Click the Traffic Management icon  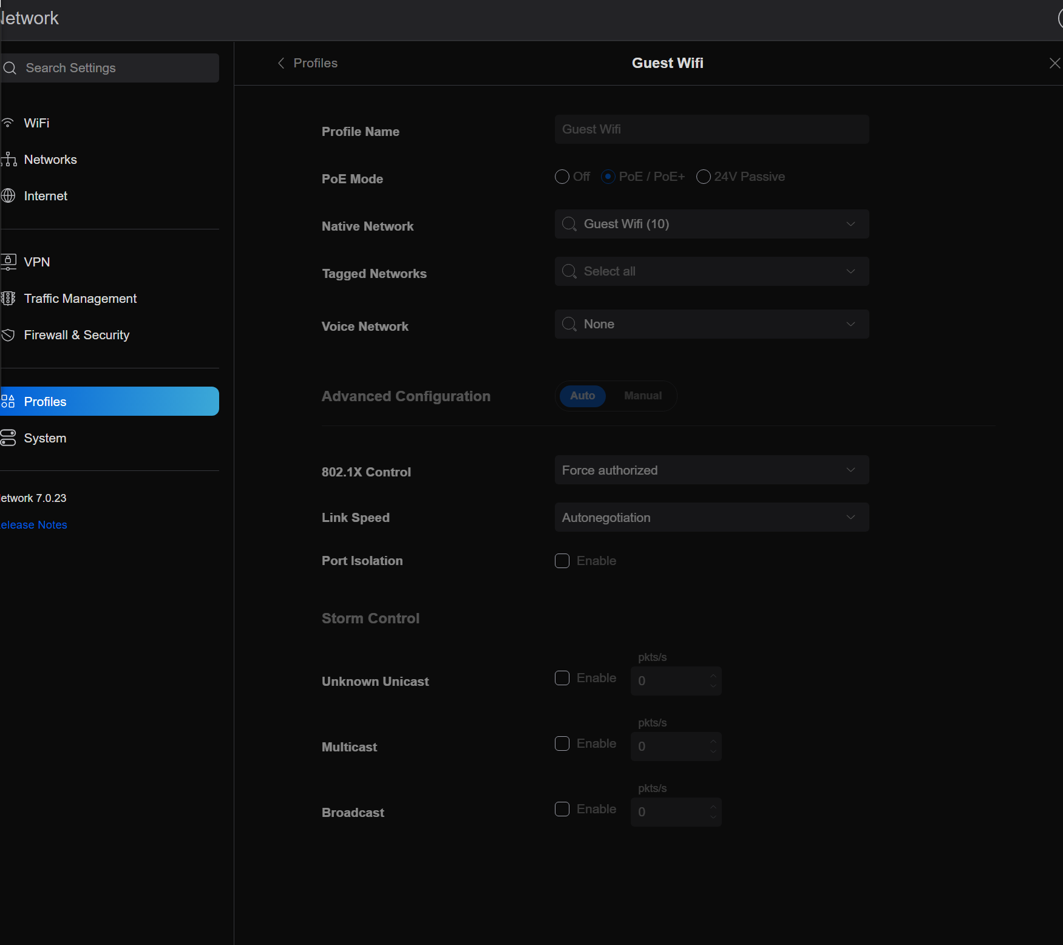(x=8, y=299)
